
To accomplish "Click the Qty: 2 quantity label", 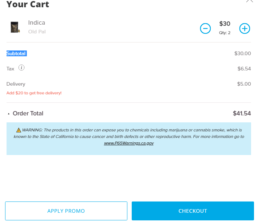I will [x=225, y=33].
